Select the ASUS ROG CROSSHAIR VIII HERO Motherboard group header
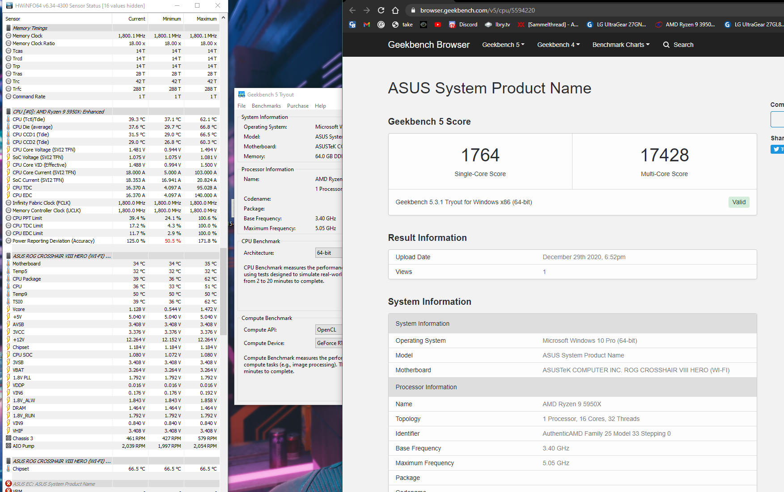Viewport: 784px width, 492px height. tap(112, 256)
